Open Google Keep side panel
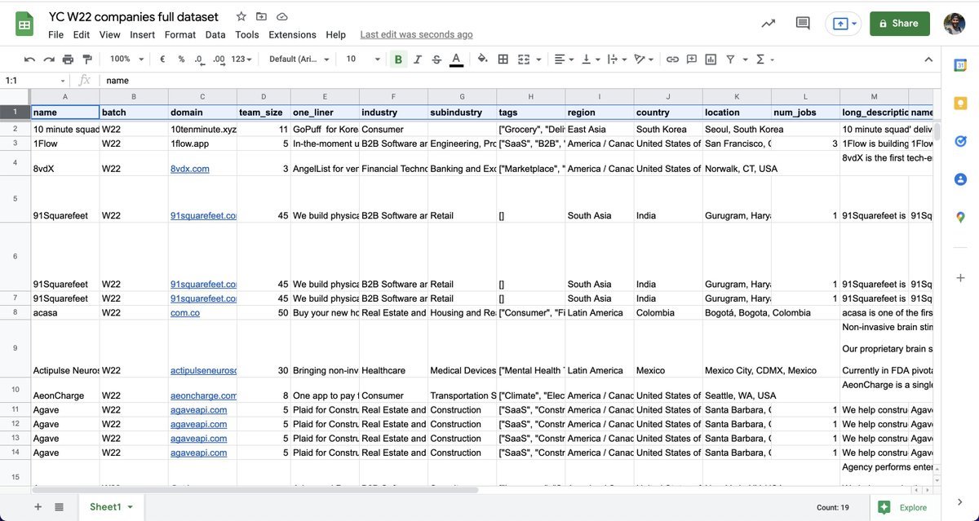 [960, 104]
